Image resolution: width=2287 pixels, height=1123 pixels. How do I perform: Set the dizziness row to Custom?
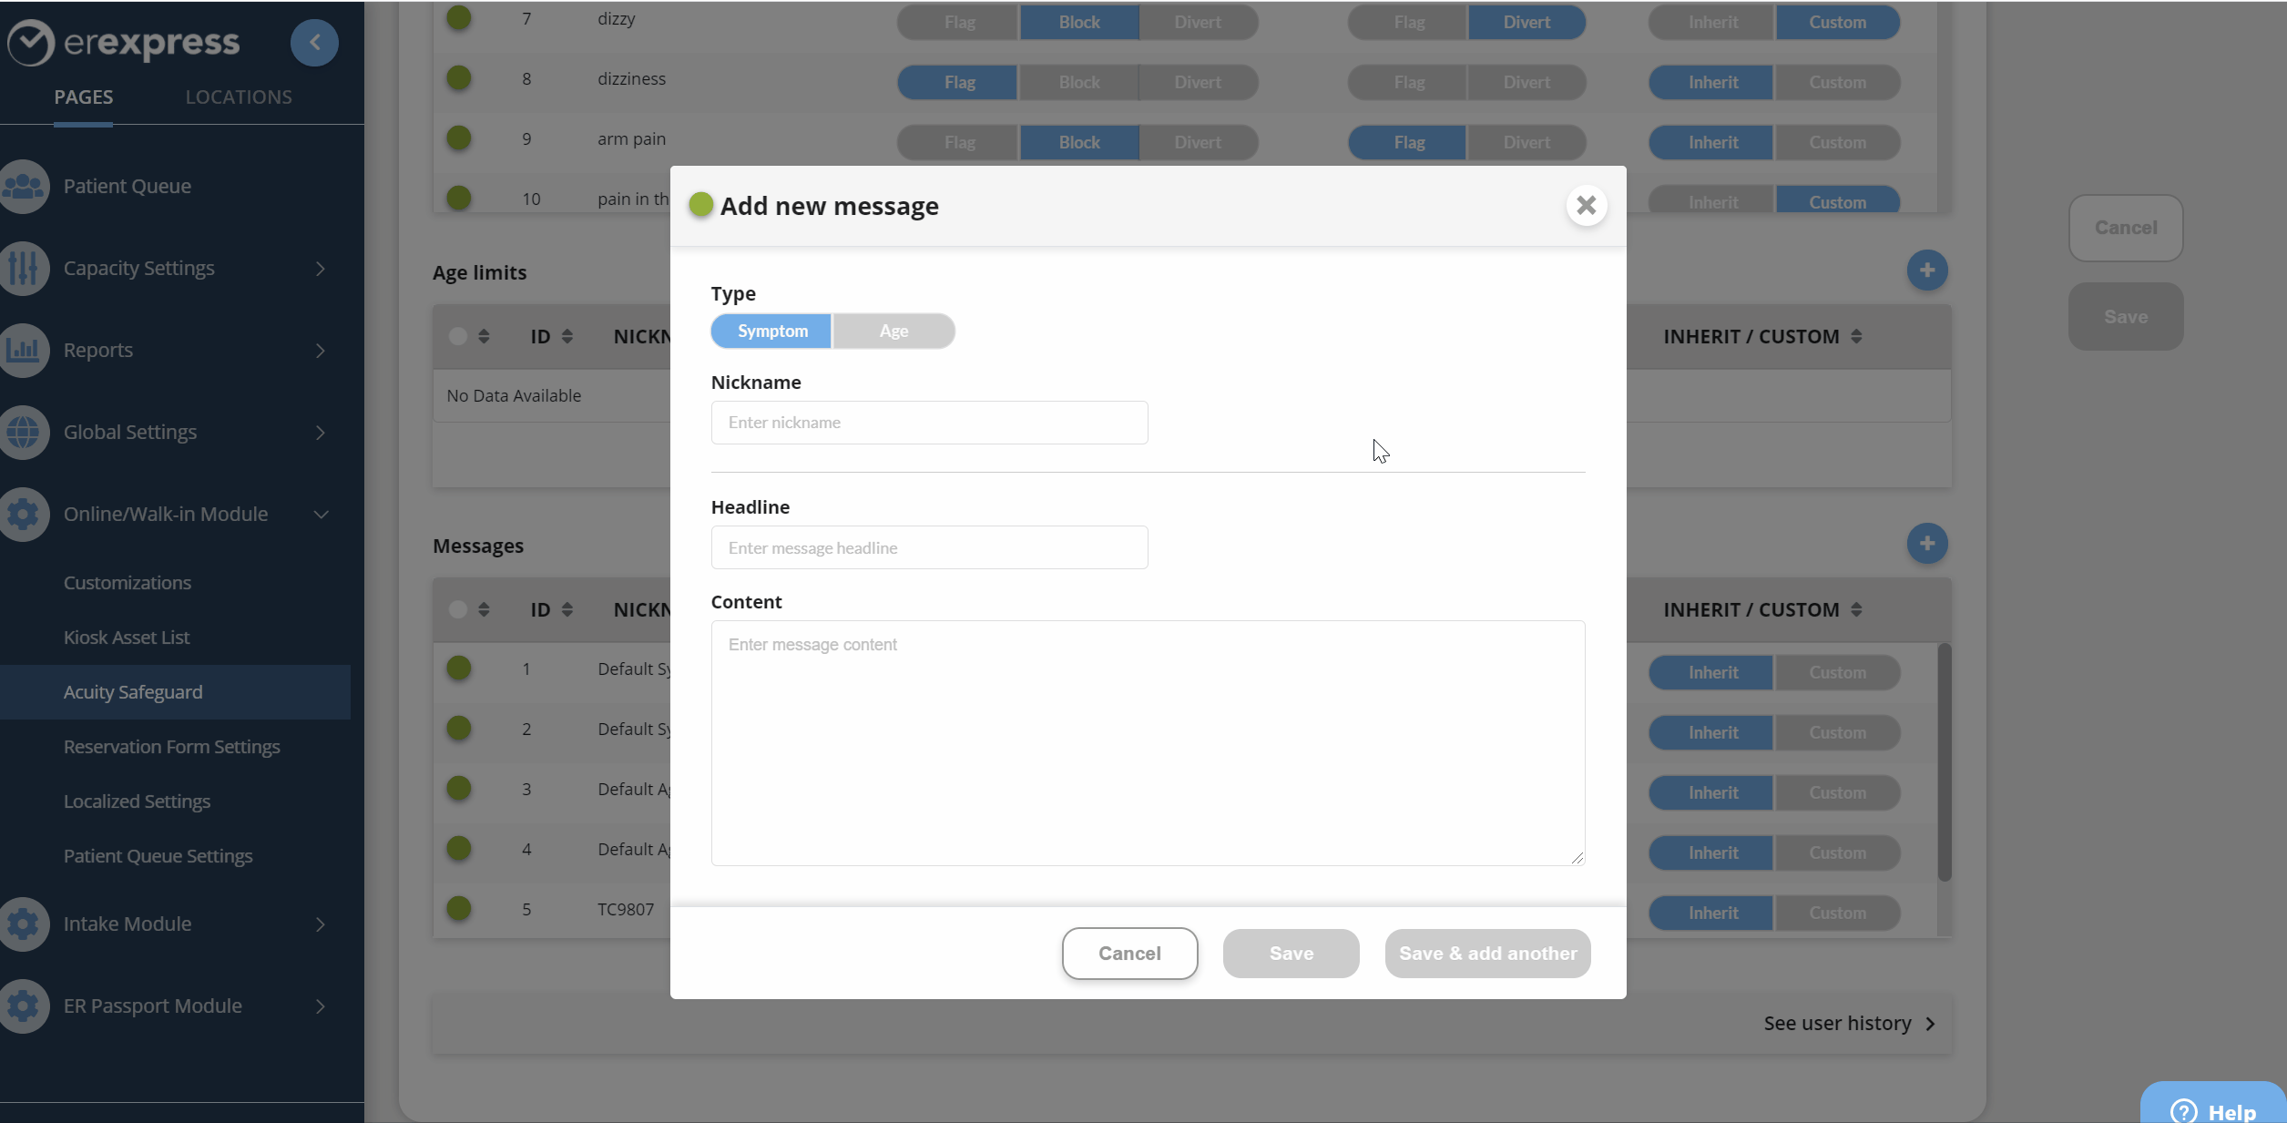[1837, 82]
